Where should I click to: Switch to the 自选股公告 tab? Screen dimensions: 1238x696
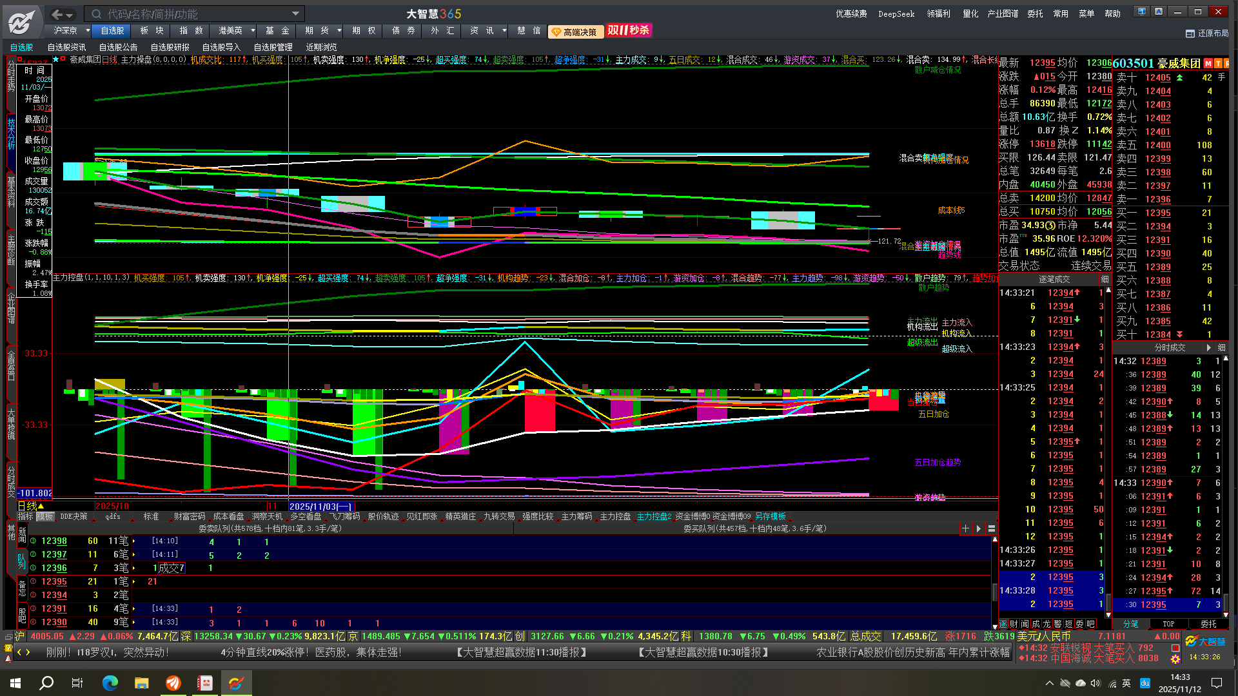118,47
